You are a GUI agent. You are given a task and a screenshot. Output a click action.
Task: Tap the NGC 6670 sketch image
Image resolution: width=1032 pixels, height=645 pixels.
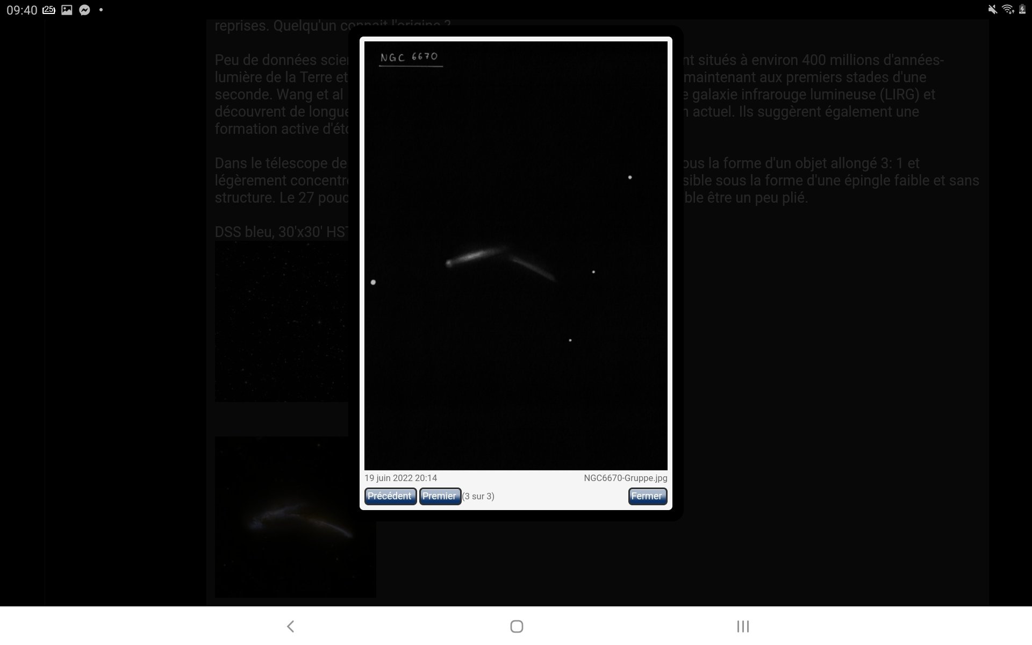pyautogui.click(x=516, y=256)
